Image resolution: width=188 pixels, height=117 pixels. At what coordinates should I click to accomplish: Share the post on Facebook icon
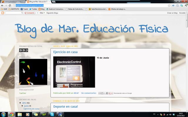[x=107, y=93]
